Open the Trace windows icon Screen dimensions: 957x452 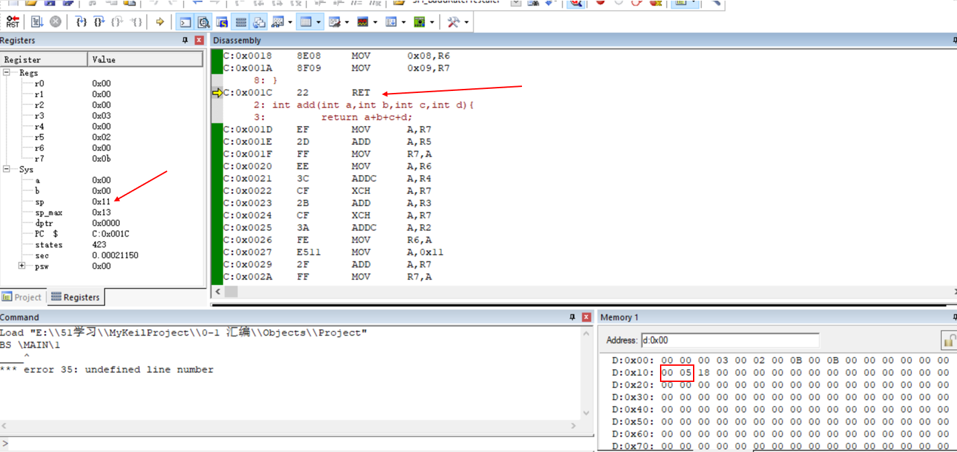tap(391, 22)
